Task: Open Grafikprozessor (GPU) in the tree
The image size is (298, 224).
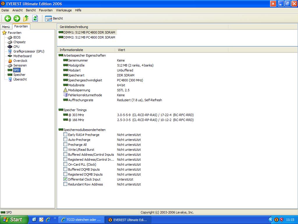Action: coord(26,51)
